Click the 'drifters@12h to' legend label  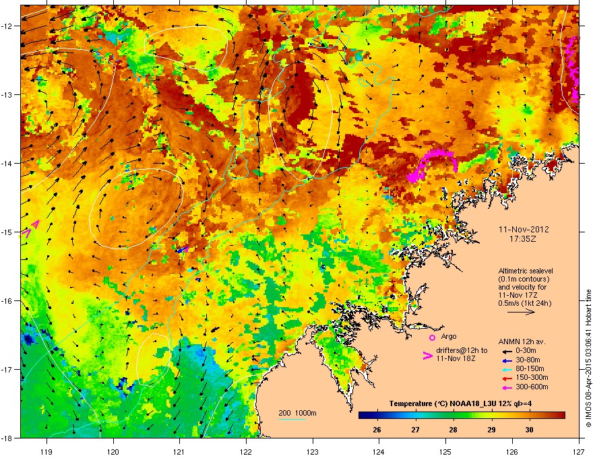pos(462,350)
